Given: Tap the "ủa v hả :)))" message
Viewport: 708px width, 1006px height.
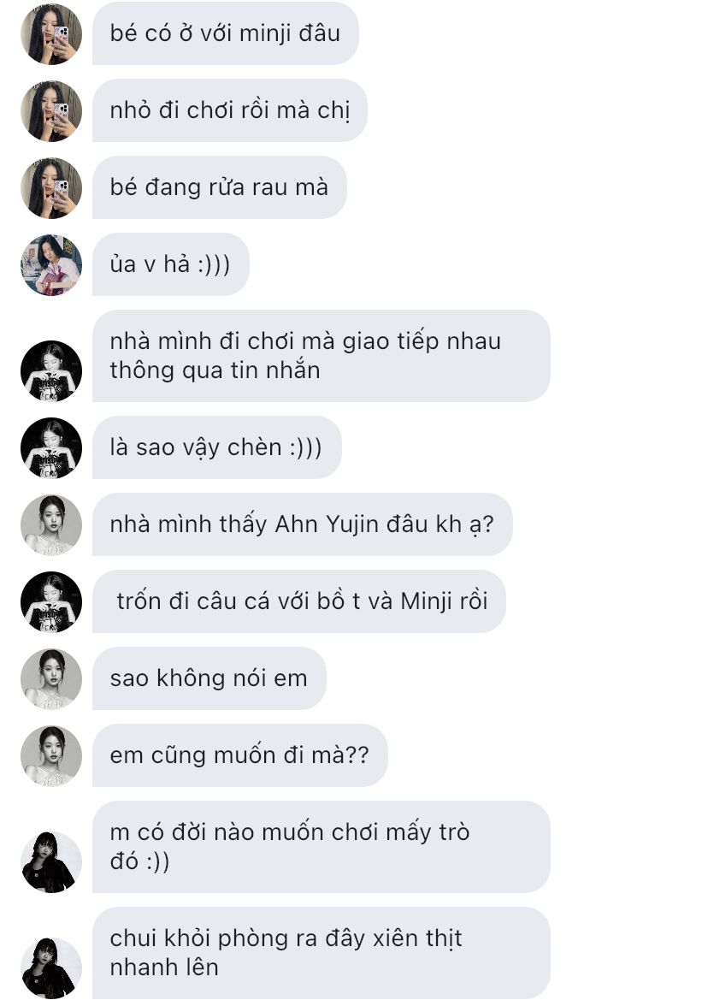Looking at the screenshot, I should point(171,264).
